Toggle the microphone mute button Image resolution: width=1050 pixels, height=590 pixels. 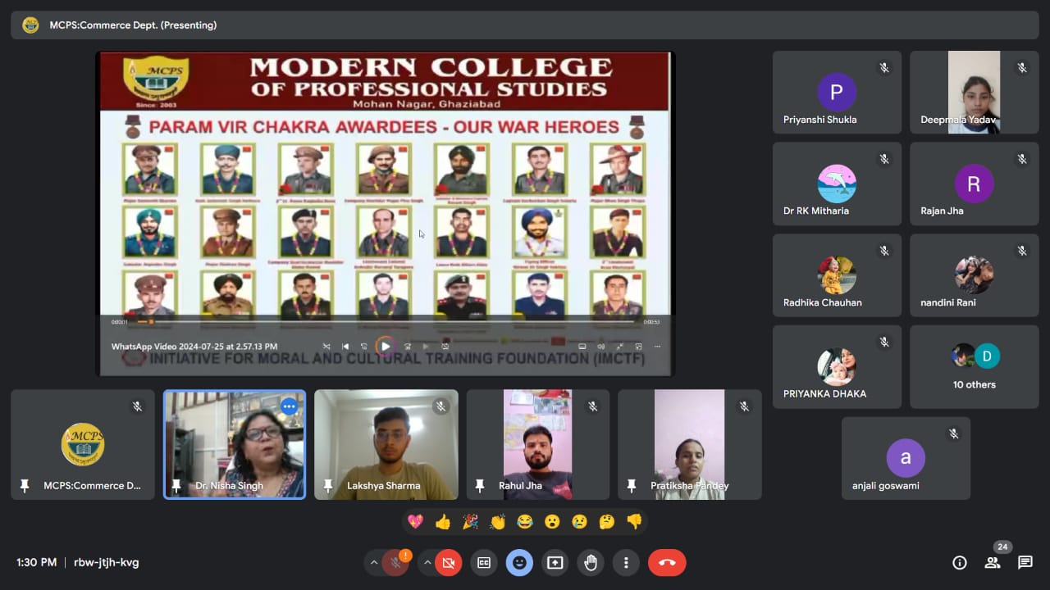pyautogui.click(x=395, y=563)
